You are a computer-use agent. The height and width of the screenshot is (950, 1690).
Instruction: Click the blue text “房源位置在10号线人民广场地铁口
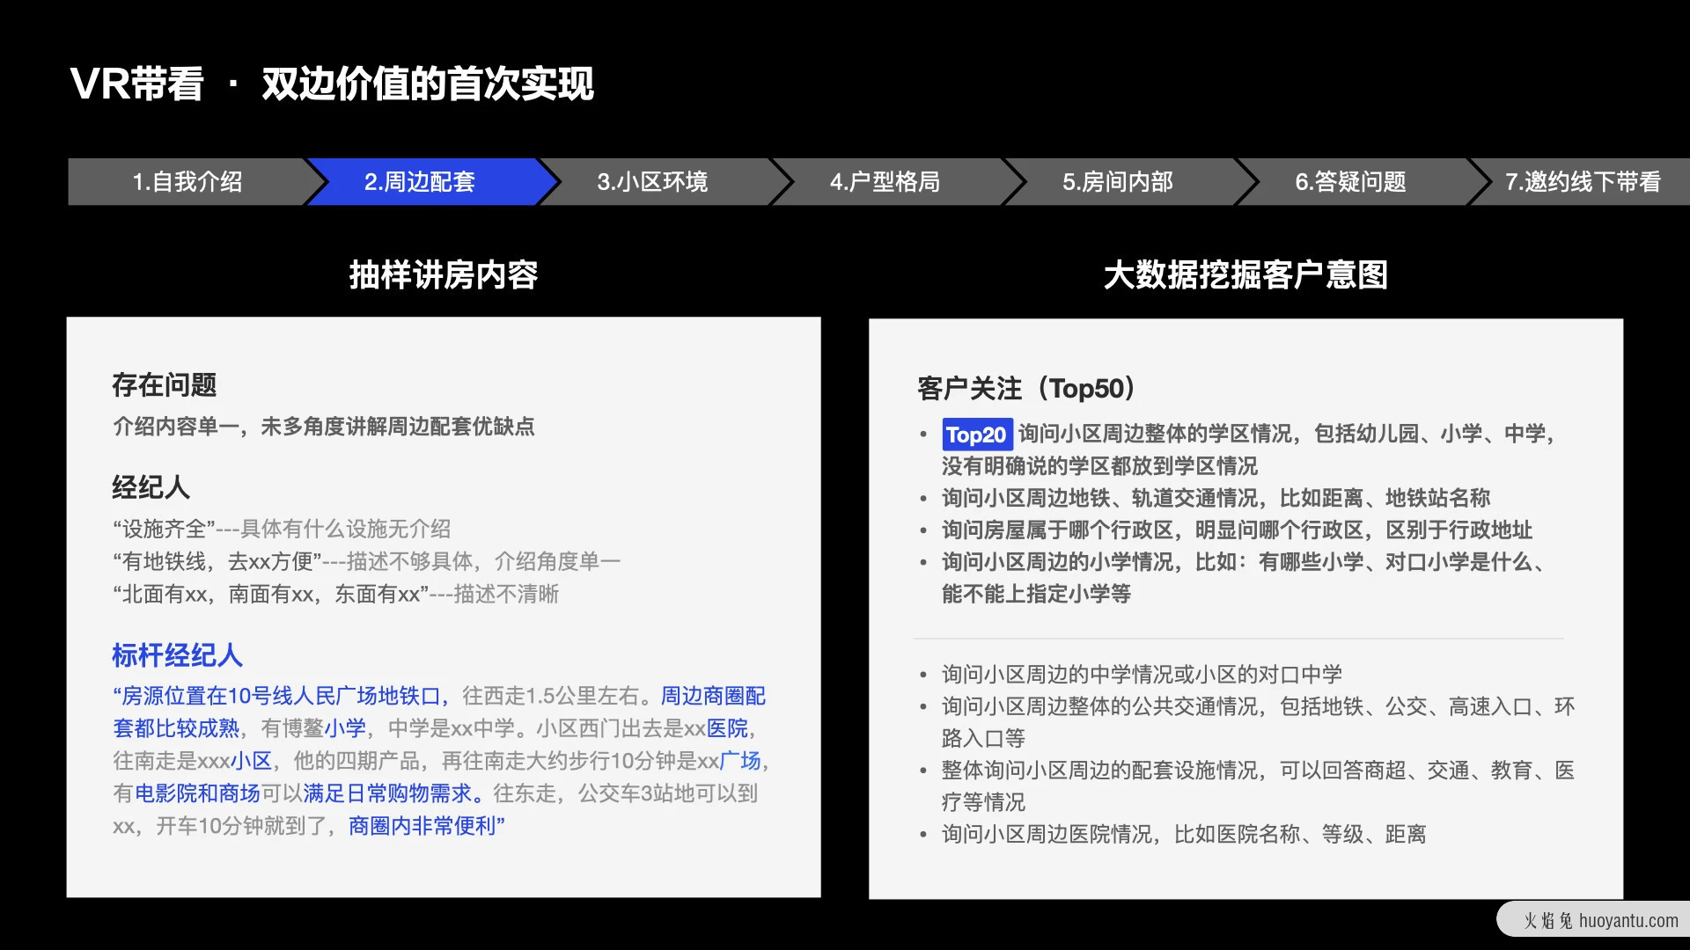(x=282, y=696)
